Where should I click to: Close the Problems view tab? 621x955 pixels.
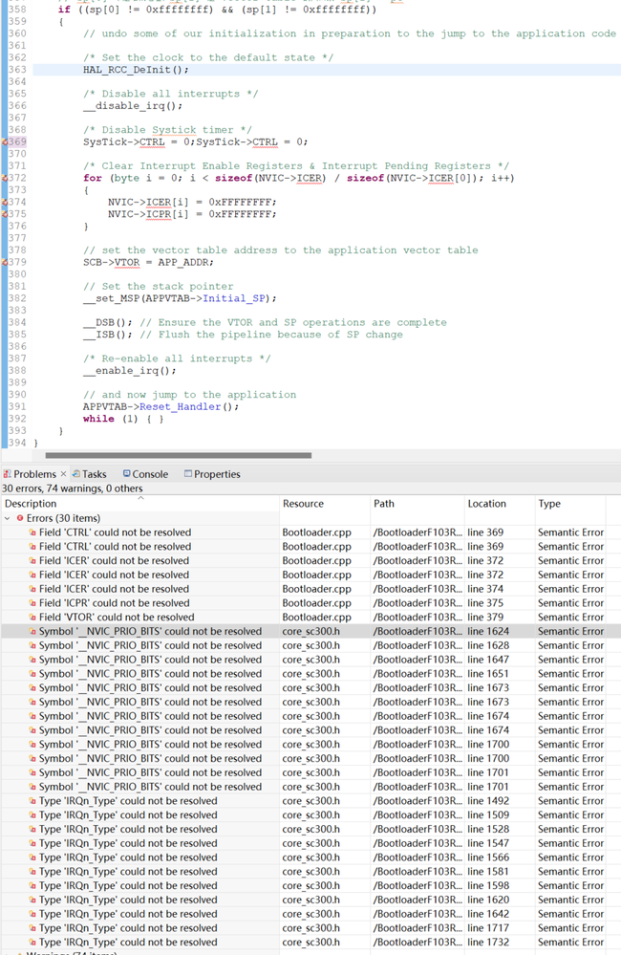(64, 474)
